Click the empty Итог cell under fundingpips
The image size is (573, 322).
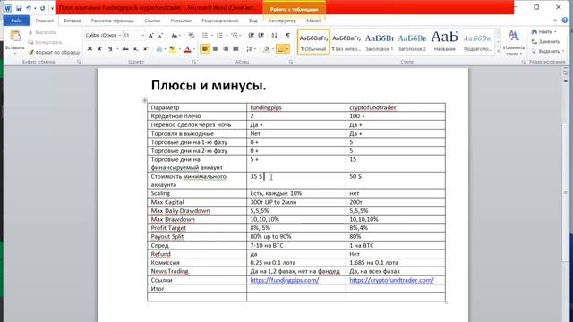(296, 289)
